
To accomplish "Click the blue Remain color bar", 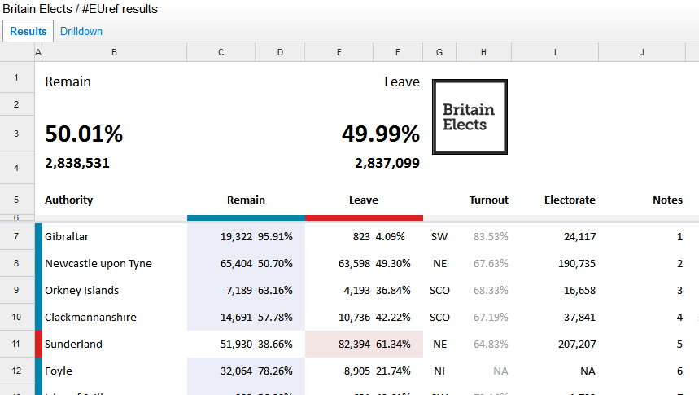I will click(246, 217).
